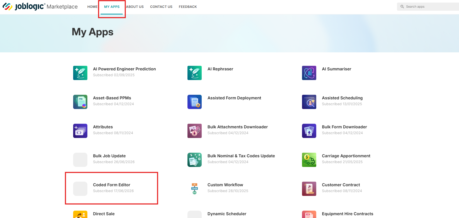459x218 pixels.
Task: Open the About Us page
Action: [135, 7]
